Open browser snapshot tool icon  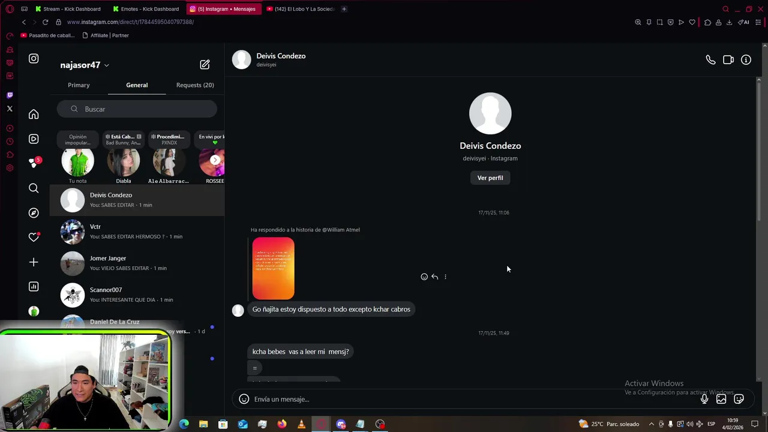[659, 22]
